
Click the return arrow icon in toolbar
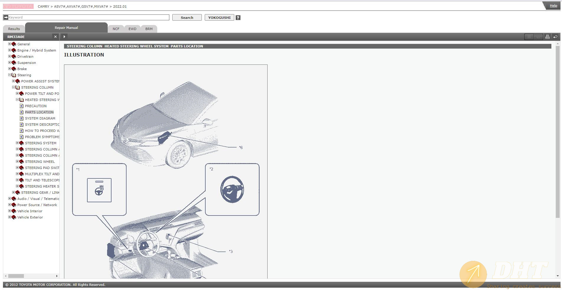555,37
